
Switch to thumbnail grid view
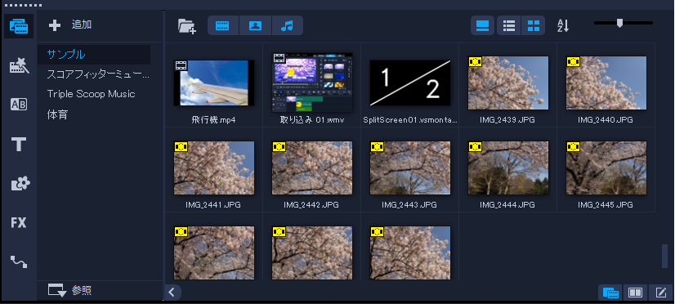[x=534, y=25]
